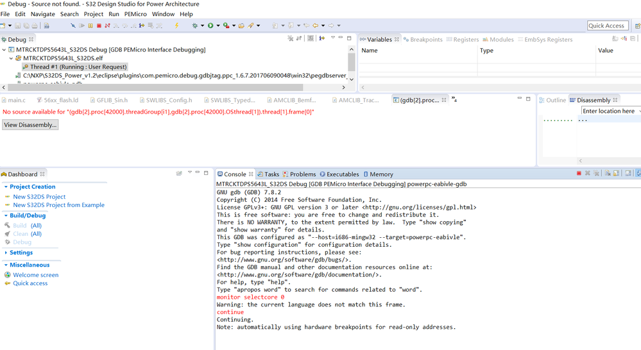Click inside the Quick Access field

coord(608,26)
